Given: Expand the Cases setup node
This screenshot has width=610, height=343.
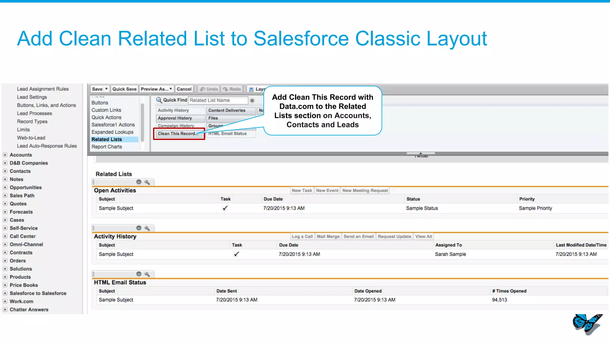Looking at the screenshot, I should click(x=5, y=220).
